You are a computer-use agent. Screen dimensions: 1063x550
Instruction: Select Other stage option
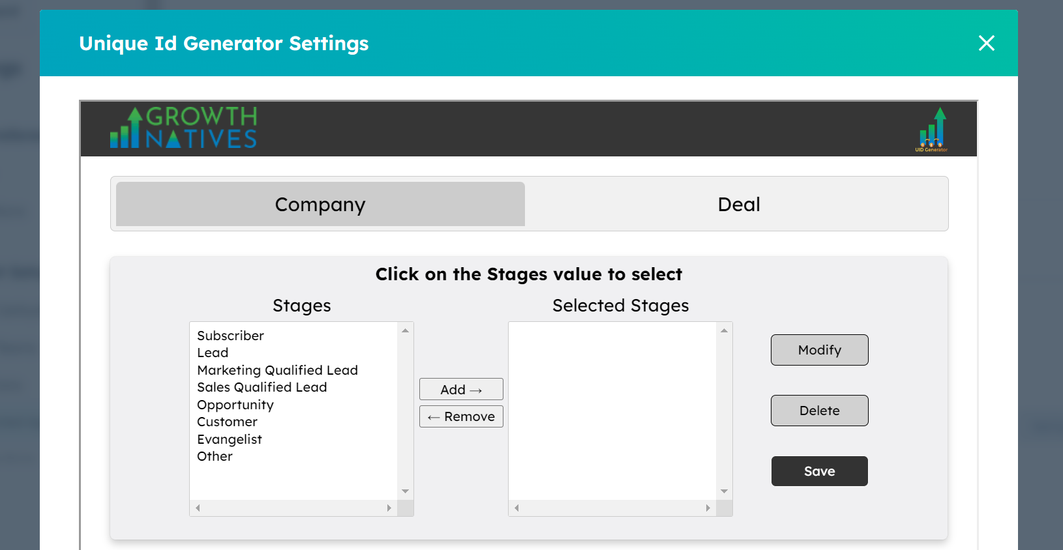215,456
